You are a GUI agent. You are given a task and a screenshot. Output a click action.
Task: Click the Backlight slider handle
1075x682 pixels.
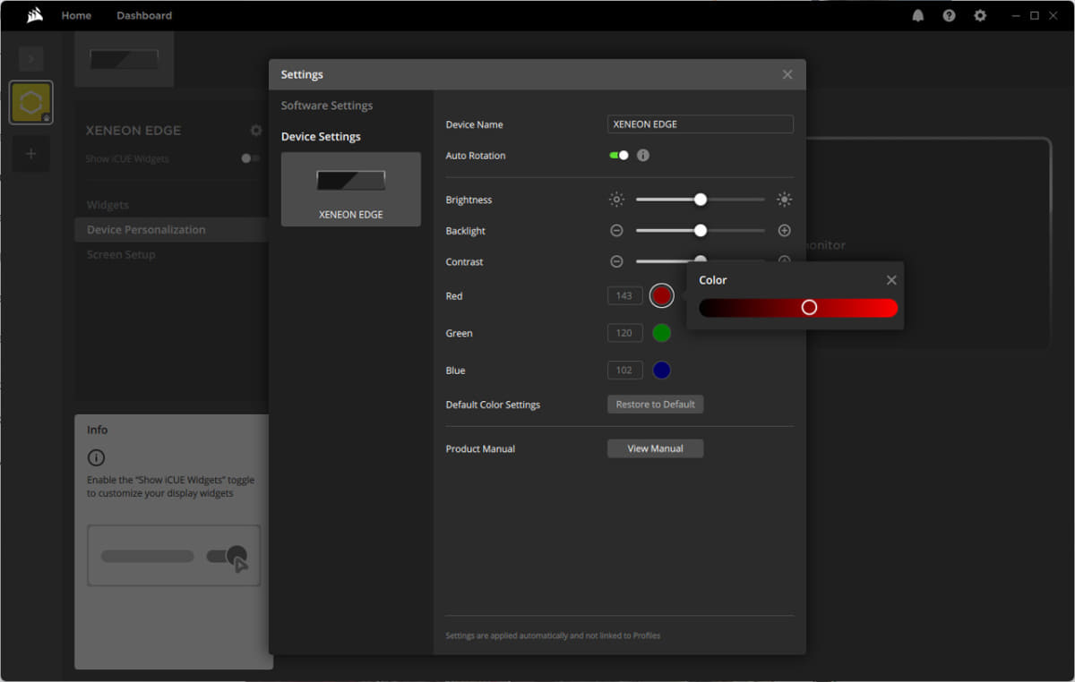(x=701, y=230)
